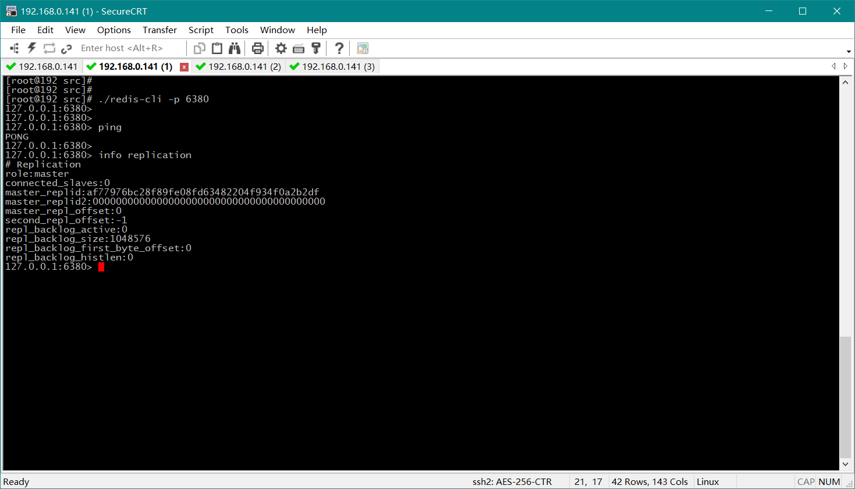This screenshot has height=489, width=855.
Task: Click the Paste clipboard icon
Action: tap(217, 48)
